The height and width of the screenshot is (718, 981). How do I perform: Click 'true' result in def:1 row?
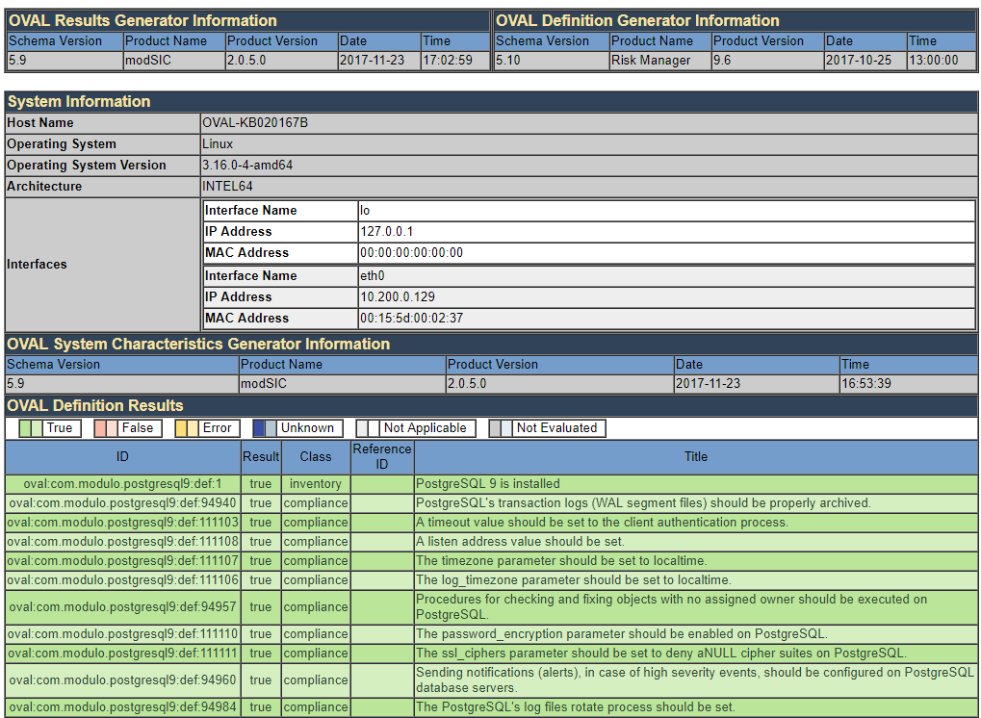click(261, 484)
